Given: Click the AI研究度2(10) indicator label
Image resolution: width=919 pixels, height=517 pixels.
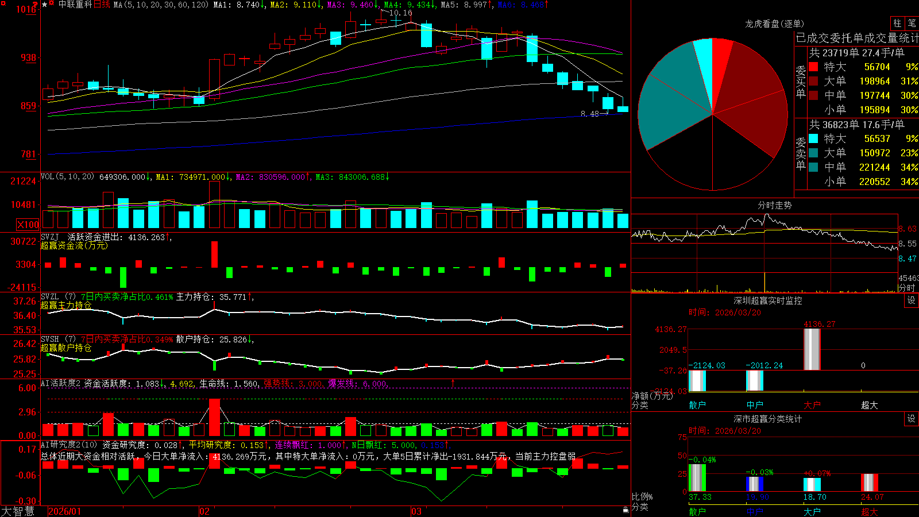Looking at the screenshot, I should coord(69,445).
